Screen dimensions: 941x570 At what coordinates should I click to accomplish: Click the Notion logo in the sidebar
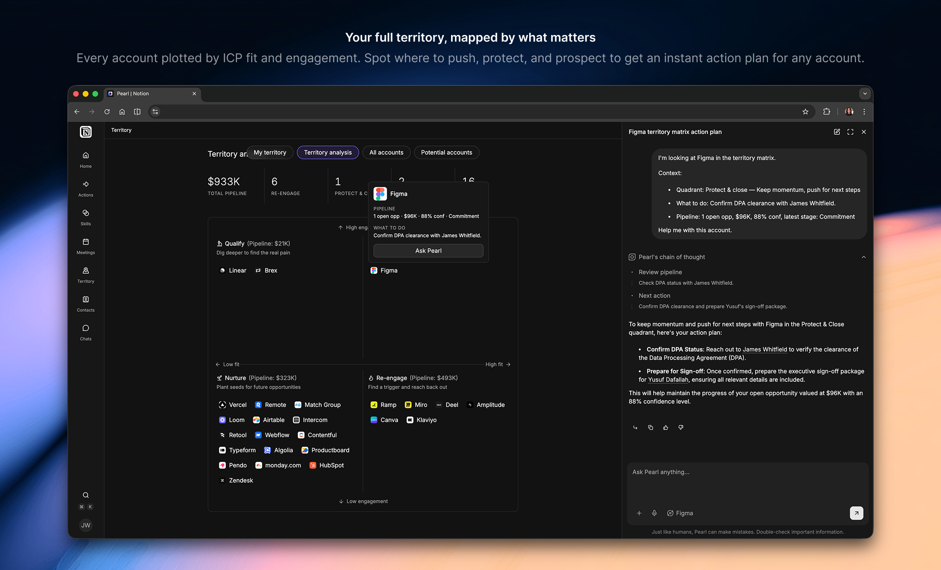[86, 132]
